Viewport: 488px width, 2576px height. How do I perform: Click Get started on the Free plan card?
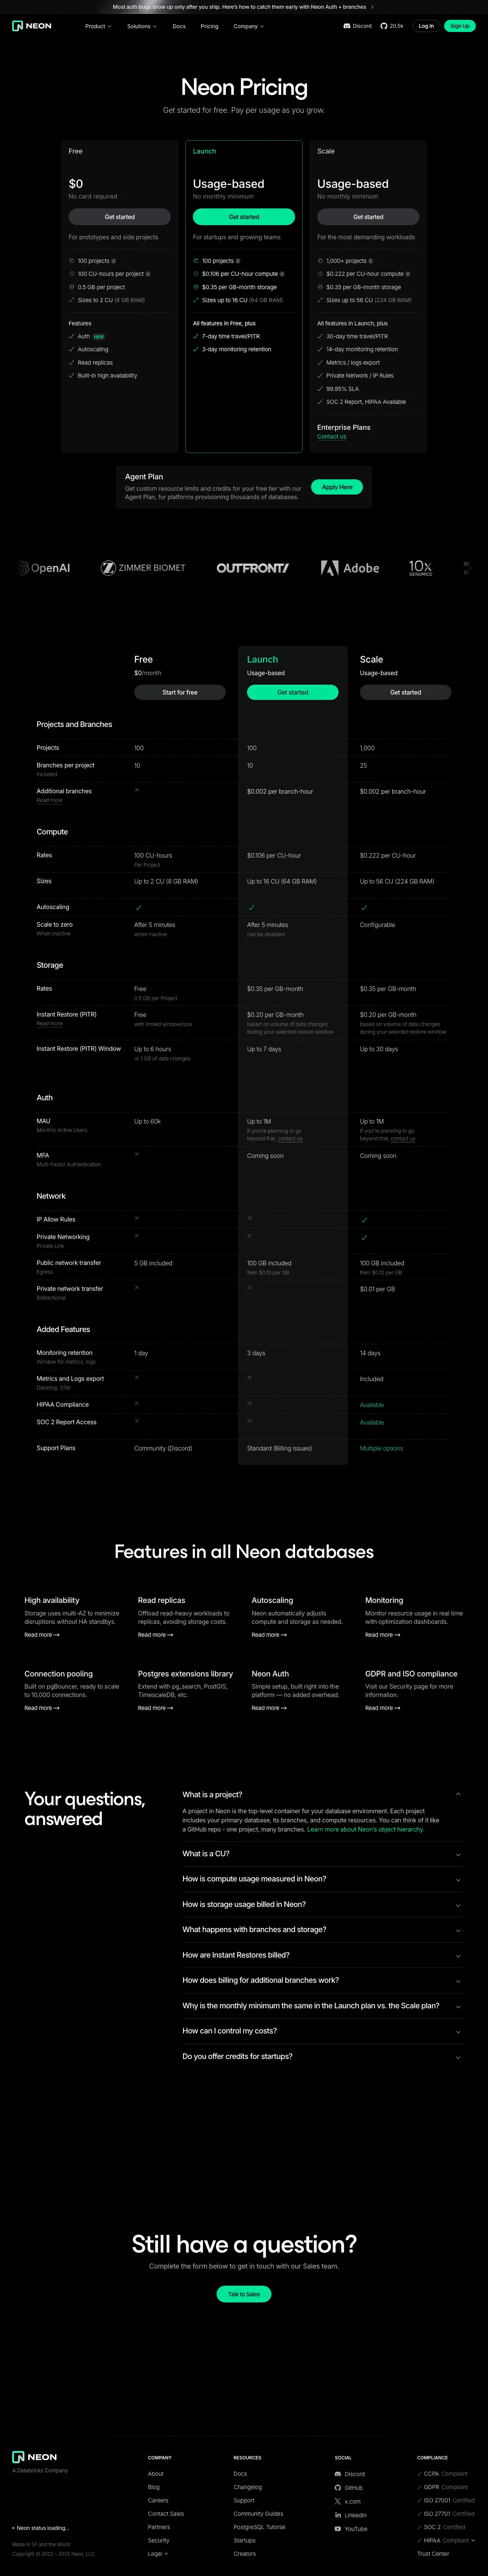pos(120,217)
